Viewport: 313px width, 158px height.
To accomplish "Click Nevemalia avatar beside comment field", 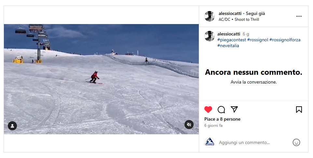I will coord(210,142).
